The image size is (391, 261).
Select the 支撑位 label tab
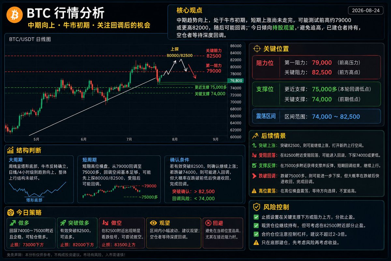[x=266, y=89]
